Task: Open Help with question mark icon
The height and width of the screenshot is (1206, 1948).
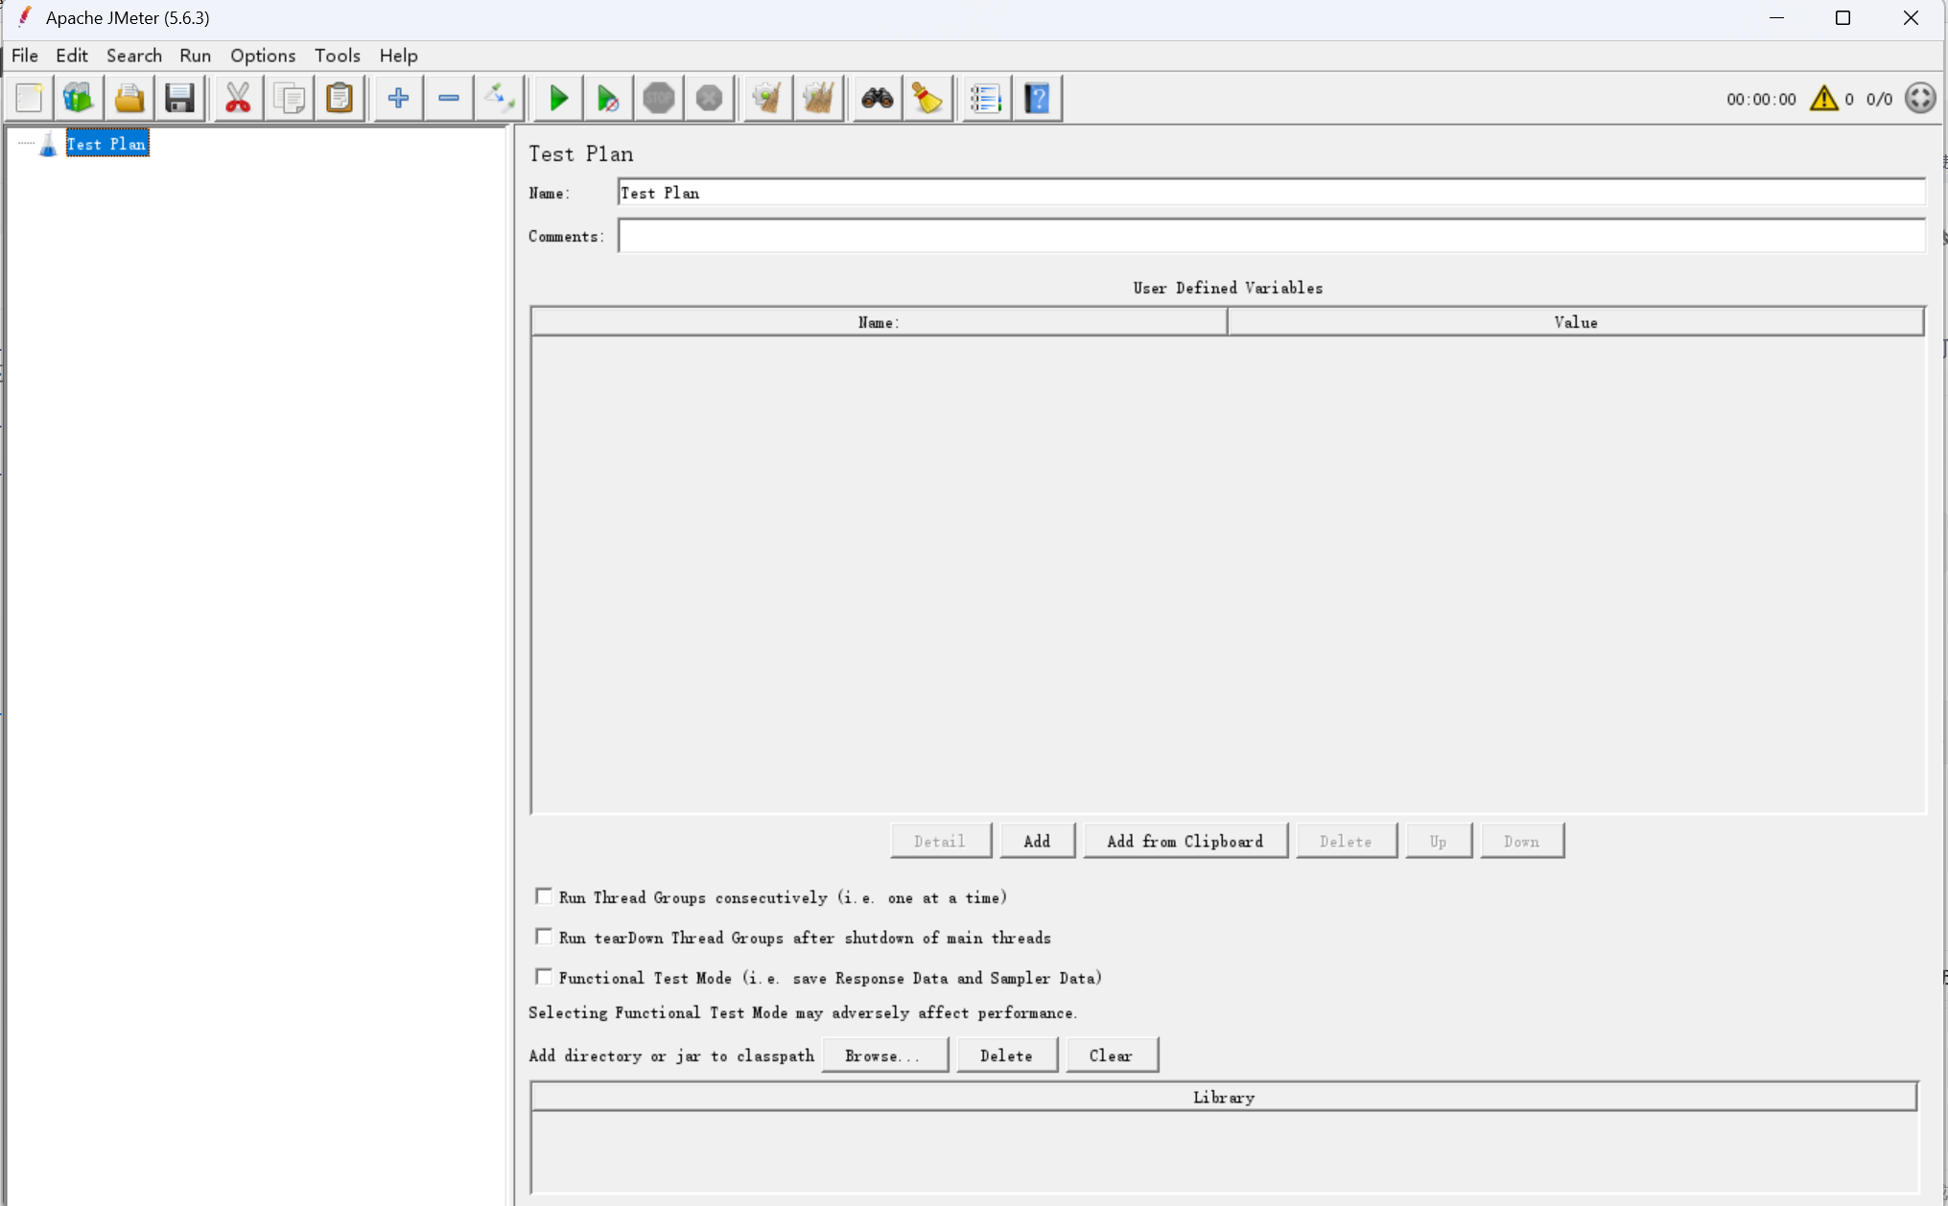Action: point(1037,98)
